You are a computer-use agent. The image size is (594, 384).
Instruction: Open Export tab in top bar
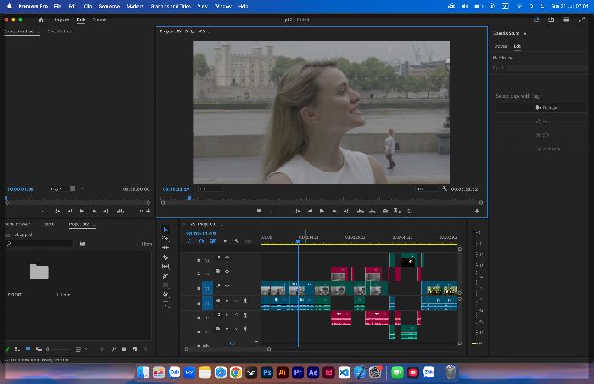[x=99, y=20]
